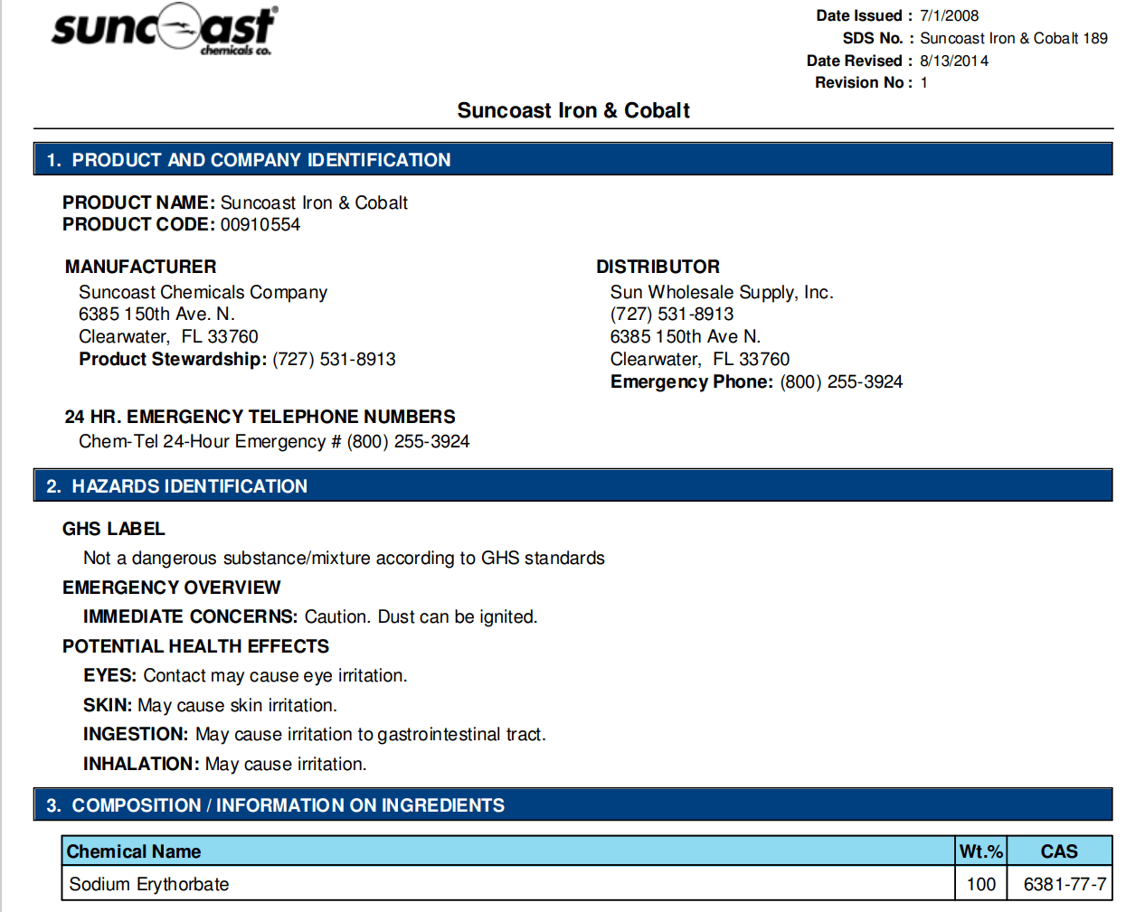
Task: Click the weight percent cell '100'
Action: (x=981, y=884)
